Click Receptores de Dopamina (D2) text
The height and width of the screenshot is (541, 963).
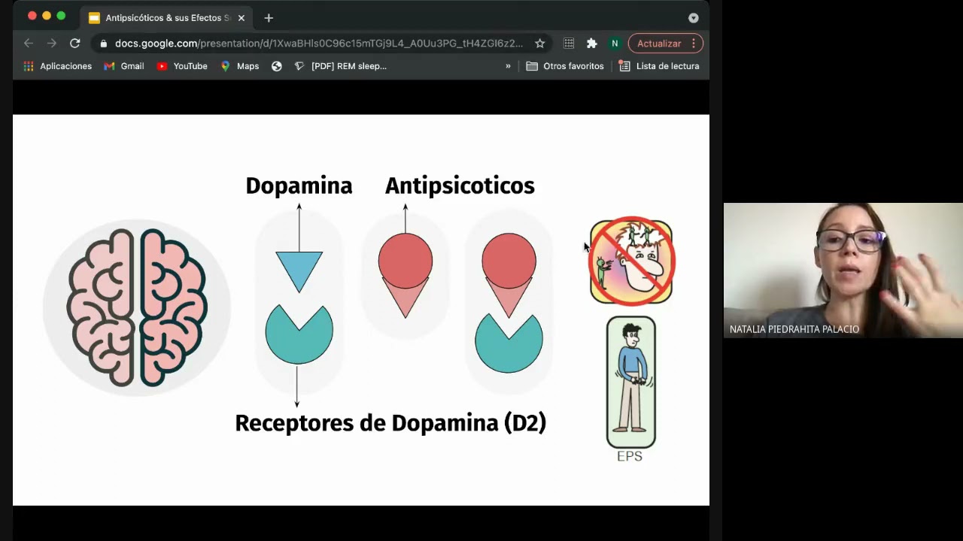(390, 423)
